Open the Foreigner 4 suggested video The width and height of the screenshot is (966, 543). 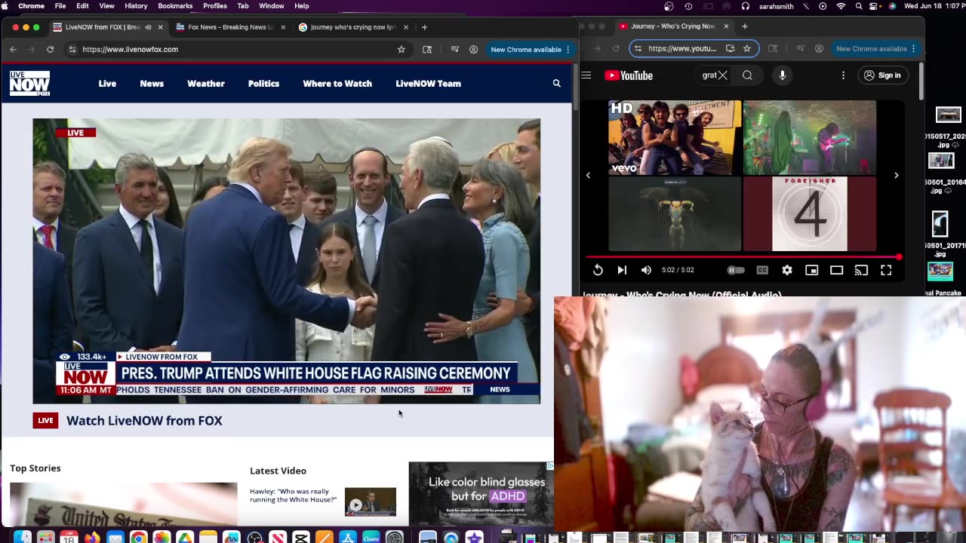click(809, 213)
